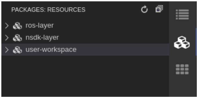The image size is (197, 97).
Task: Click the cubes icon beside nsdk-layer
Action: tap(17, 38)
